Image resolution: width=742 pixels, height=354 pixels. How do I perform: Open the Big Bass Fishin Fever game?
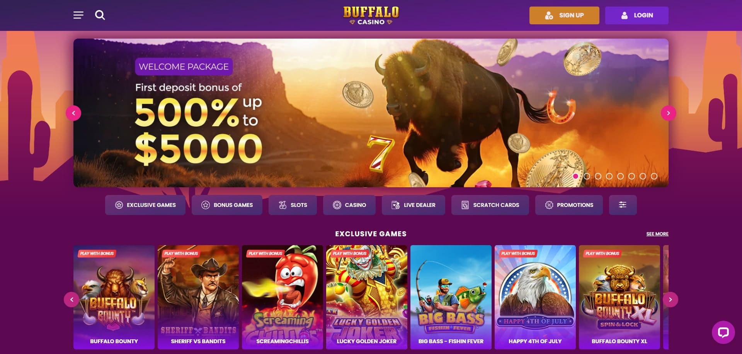coord(451,297)
